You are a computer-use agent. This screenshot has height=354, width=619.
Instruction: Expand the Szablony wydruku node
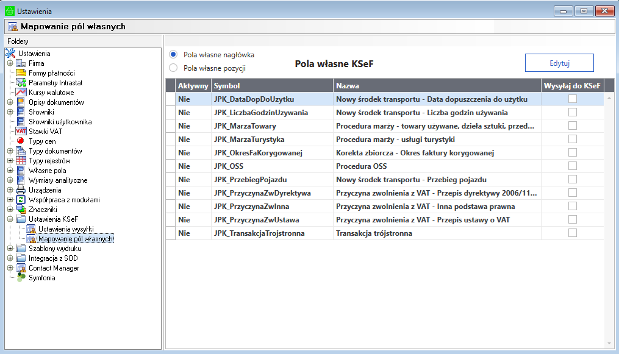point(10,249)
